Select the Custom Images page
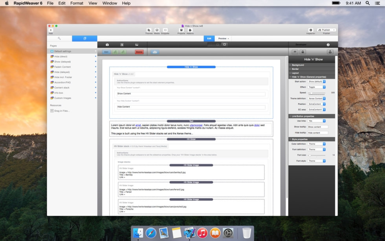Image resolution: width=385 pixels, height=241 pixels. tap(72, 98)
